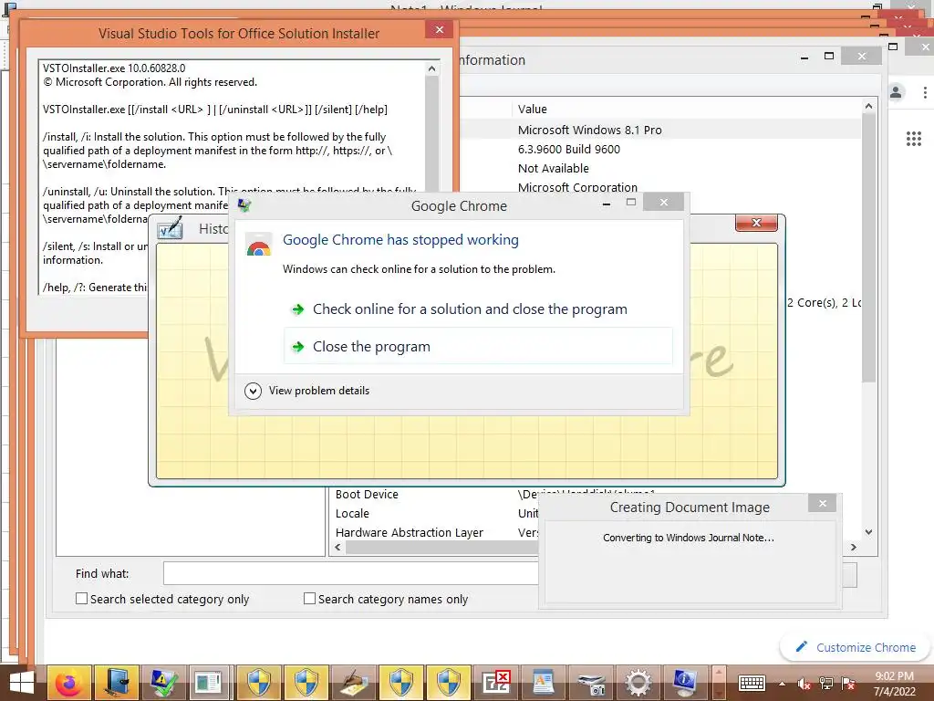Enable Search selected category only

pyautogui.click(x=81, y=599)
